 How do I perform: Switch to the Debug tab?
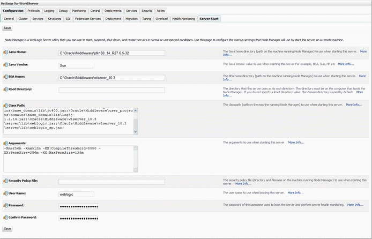click(x=63, y=11)
